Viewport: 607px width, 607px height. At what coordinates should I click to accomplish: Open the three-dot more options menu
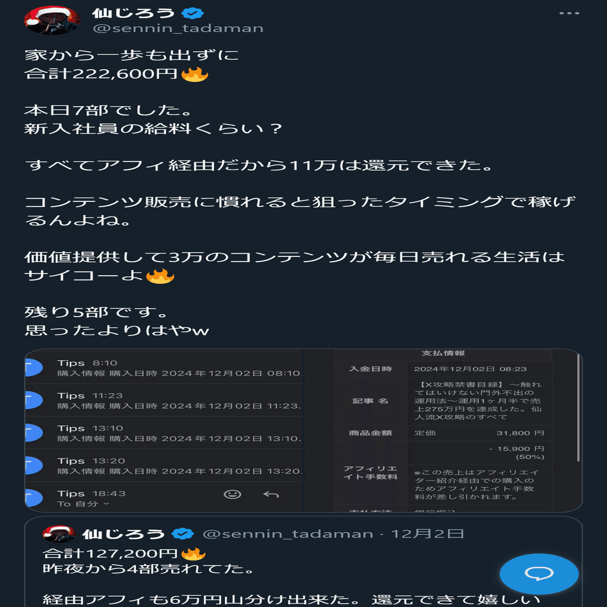pos(569,13)
